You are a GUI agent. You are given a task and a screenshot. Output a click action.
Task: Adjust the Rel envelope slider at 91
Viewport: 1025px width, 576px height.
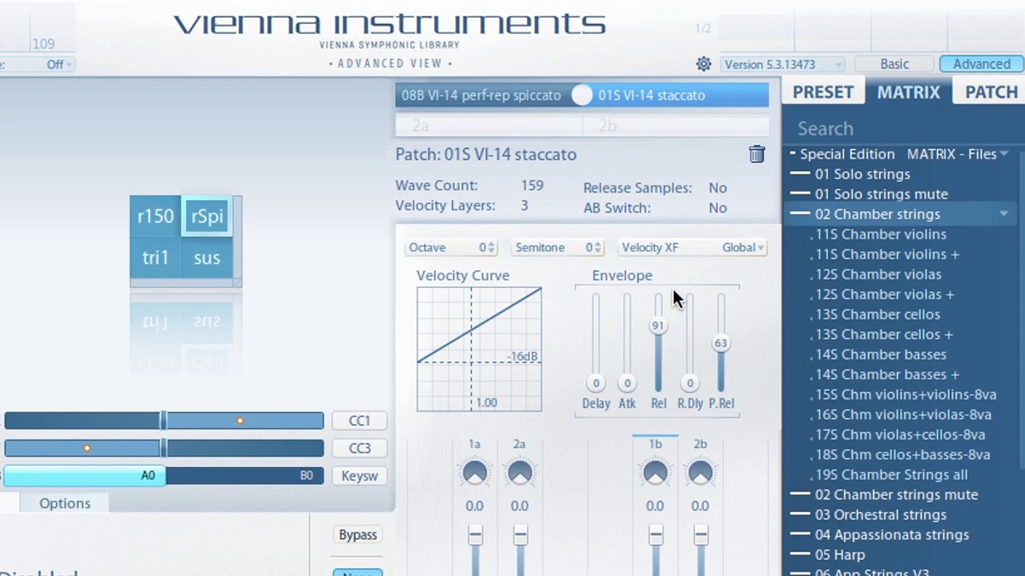tap(658, 326)
